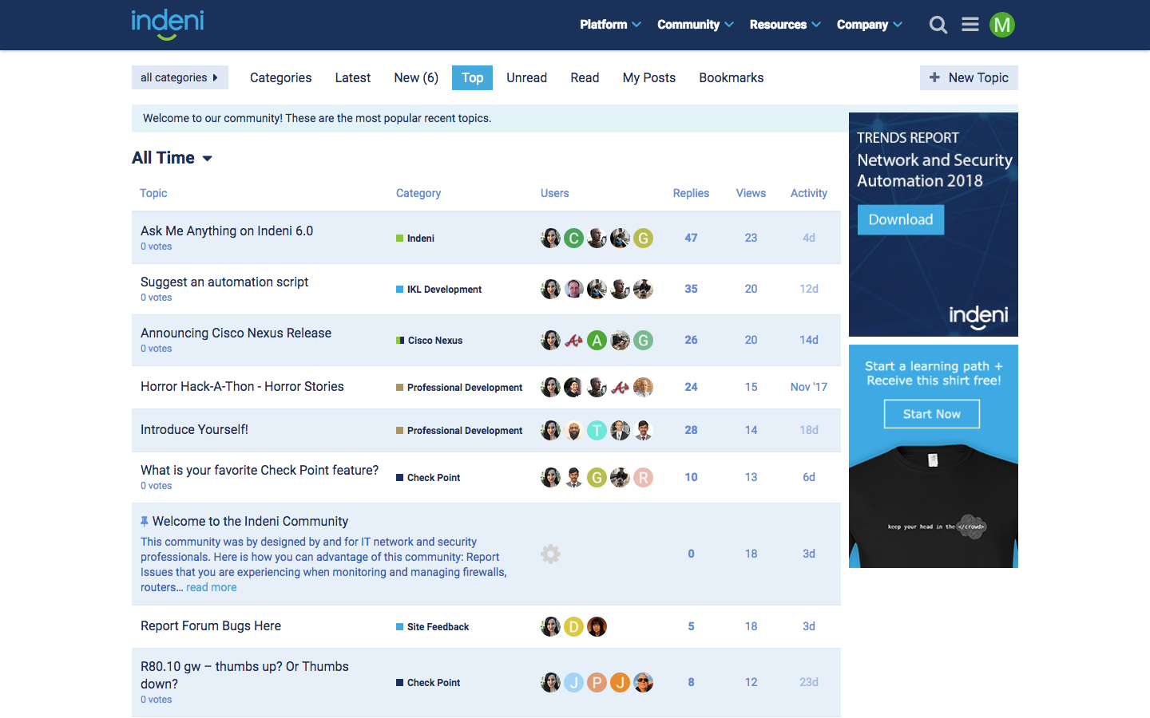1150x718 pixels.
Task: Click the G avatar in Cisco Nexus row
Action: (643, 340)
